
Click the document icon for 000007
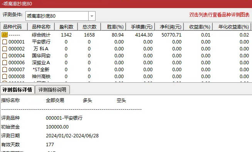(x=5, y=70)
